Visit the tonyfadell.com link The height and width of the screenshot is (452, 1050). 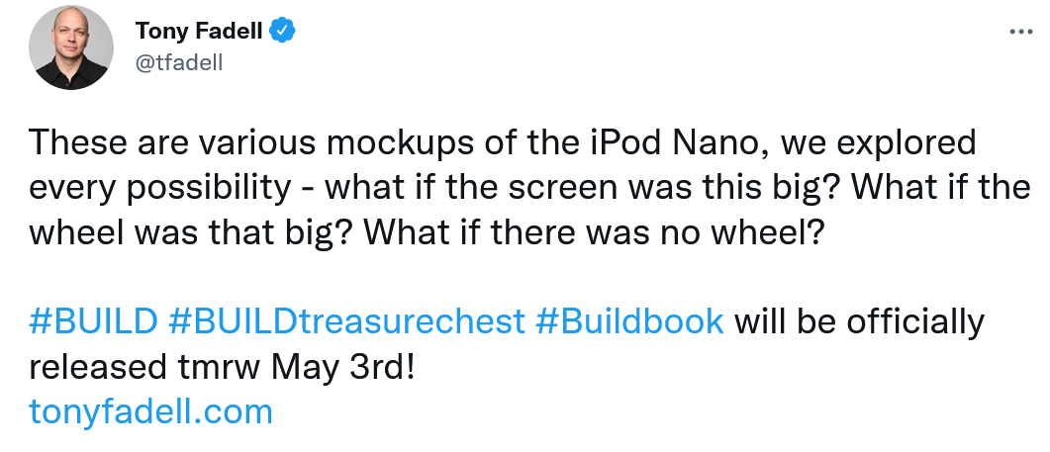coord(150,410)
